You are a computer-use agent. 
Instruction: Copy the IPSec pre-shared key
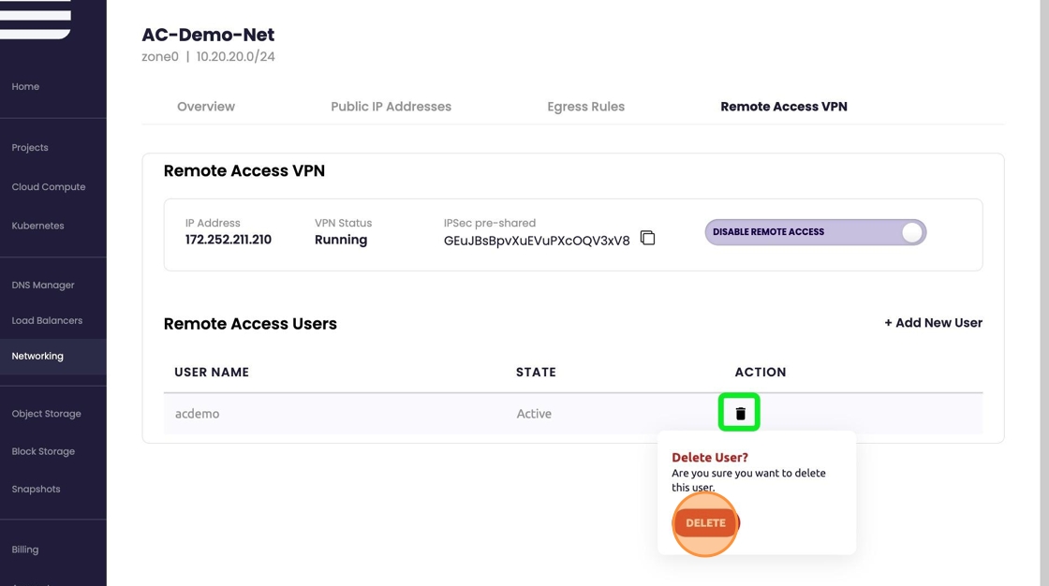click(647, 238)
